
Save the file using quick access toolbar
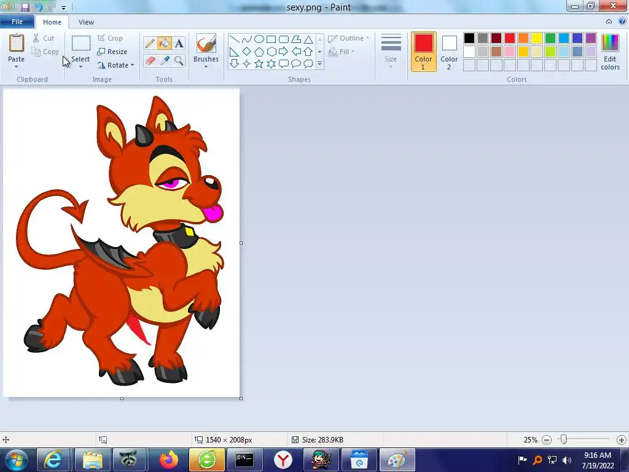coord(25,7)
